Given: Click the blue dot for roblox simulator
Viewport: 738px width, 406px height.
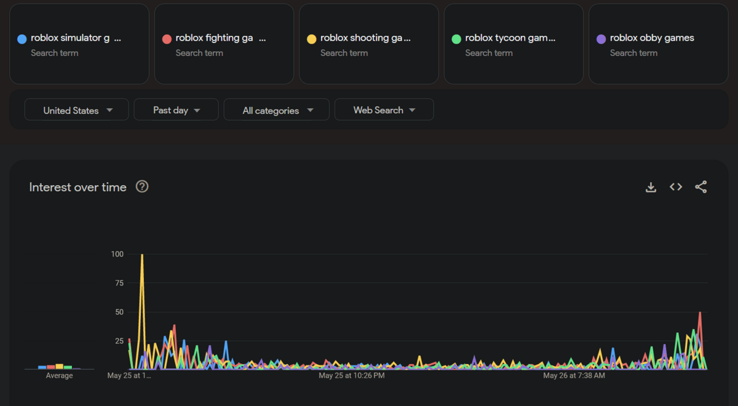Looking at the screenshot, I should click(x=22, y=39).
